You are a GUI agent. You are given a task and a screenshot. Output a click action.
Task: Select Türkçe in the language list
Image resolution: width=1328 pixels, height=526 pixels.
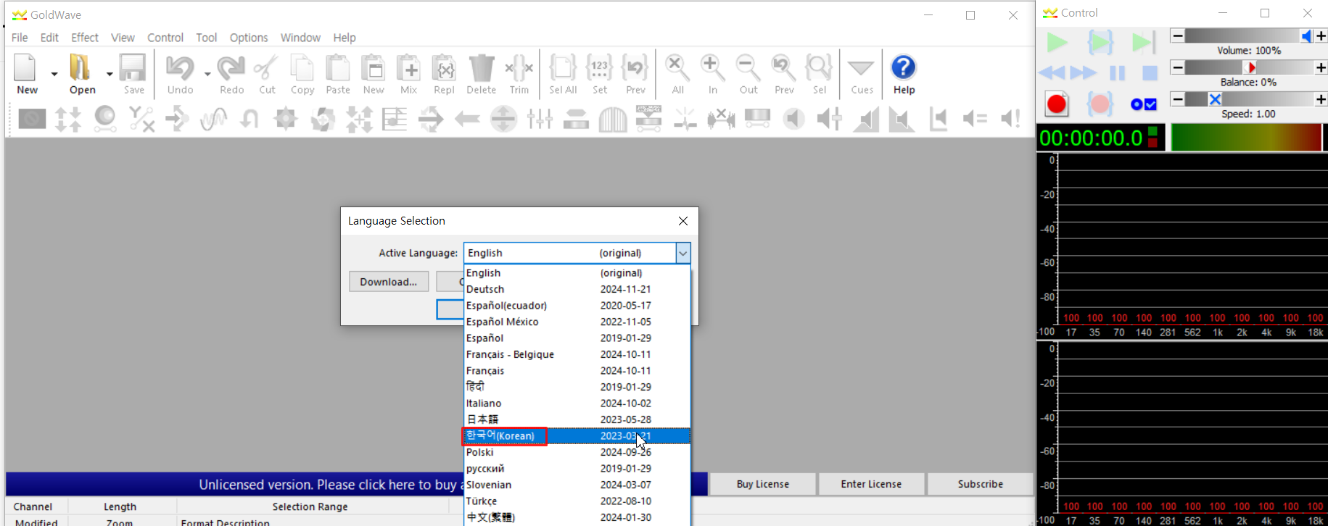click(x=577, y=501)
